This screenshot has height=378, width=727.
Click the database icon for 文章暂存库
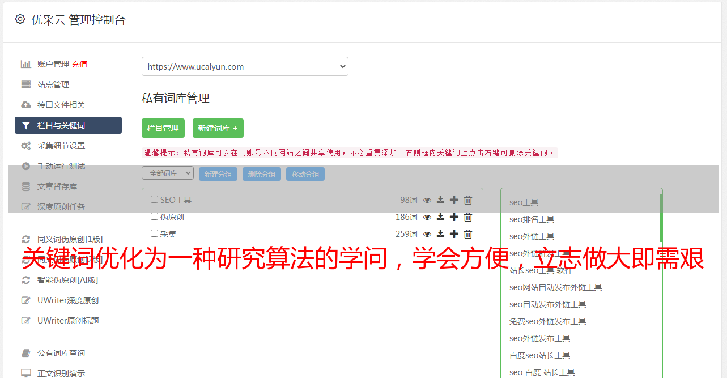[26, 186]
